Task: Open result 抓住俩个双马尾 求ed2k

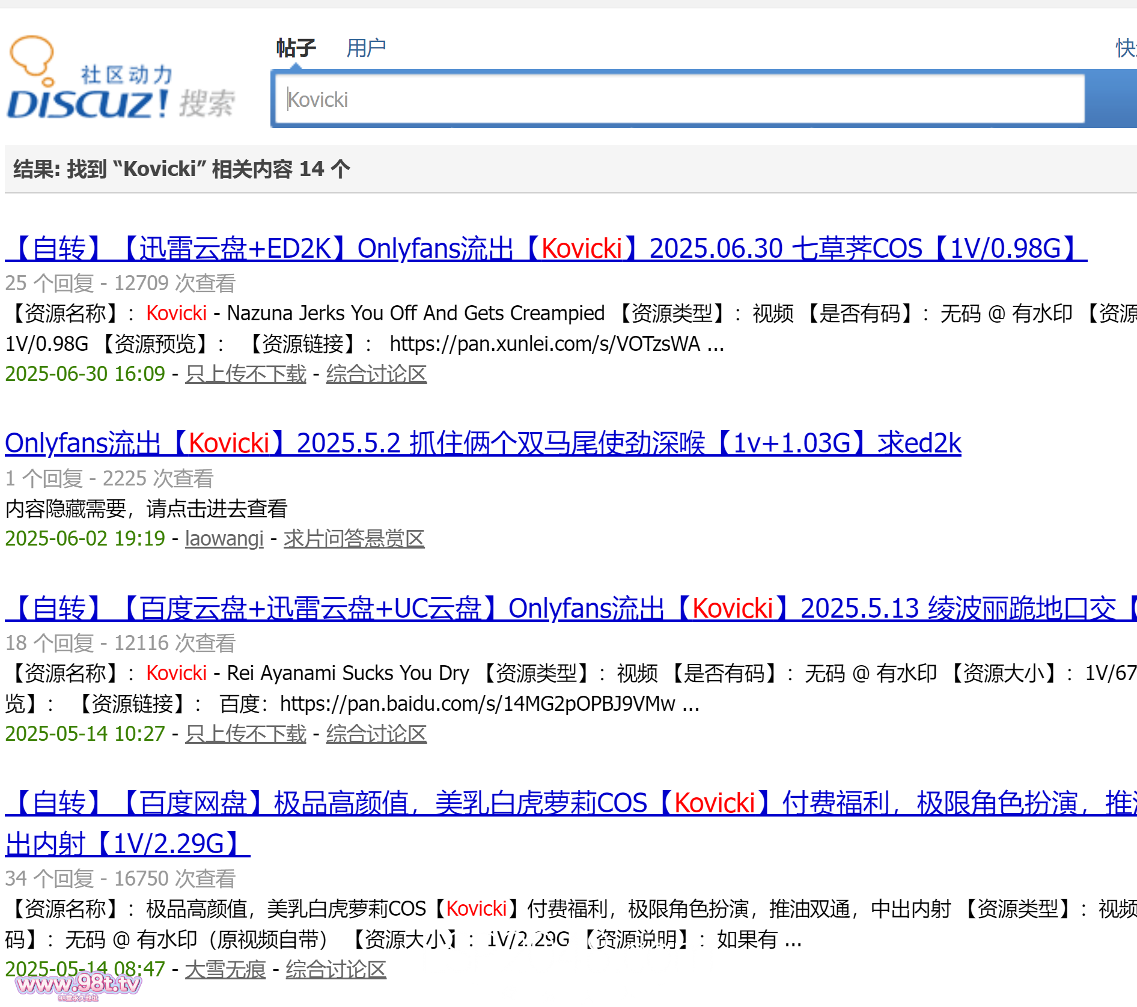Action: [x=483, y=443]
